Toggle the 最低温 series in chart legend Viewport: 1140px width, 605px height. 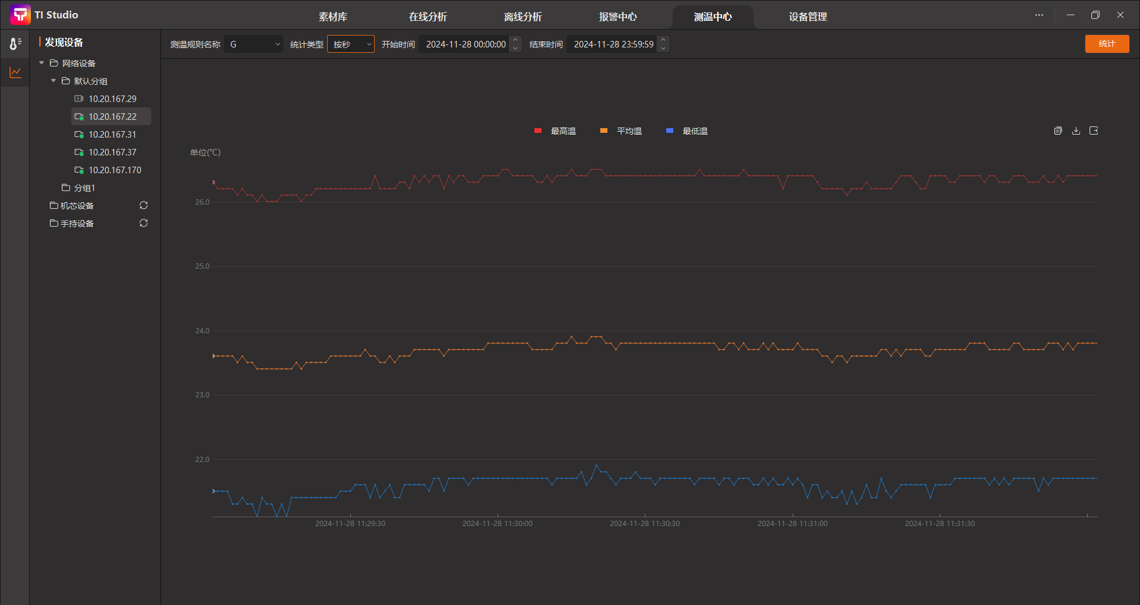[x=688, y=131]
